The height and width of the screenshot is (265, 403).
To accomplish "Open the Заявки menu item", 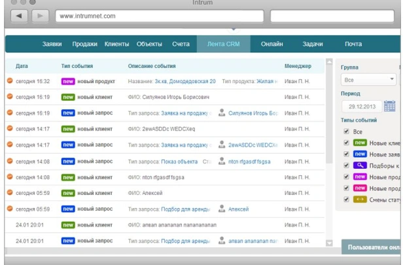I will pos(52,44).
